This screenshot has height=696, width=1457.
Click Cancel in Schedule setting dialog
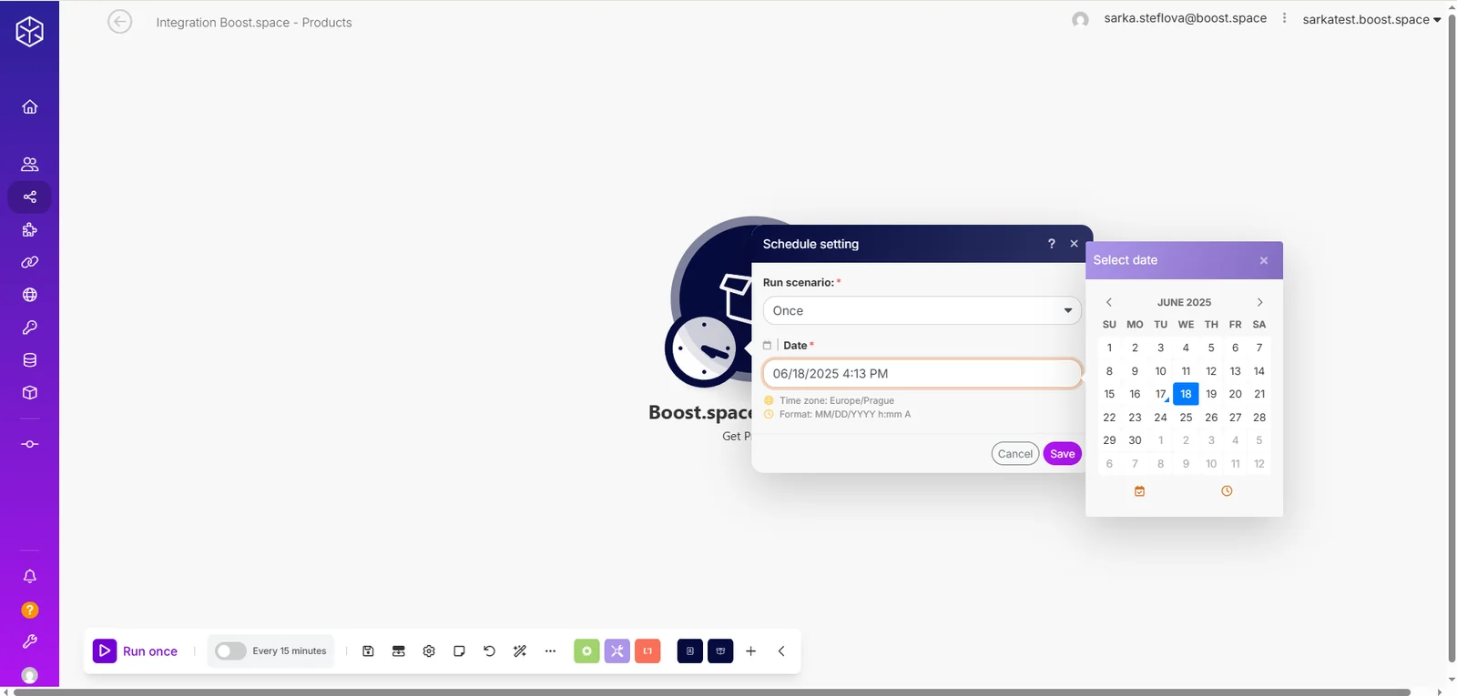pos(1015,454)
